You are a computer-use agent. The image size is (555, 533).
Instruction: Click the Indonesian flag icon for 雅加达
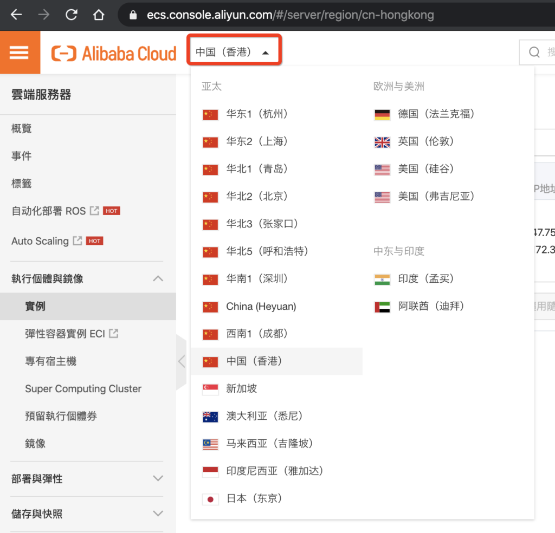(210, 471)
